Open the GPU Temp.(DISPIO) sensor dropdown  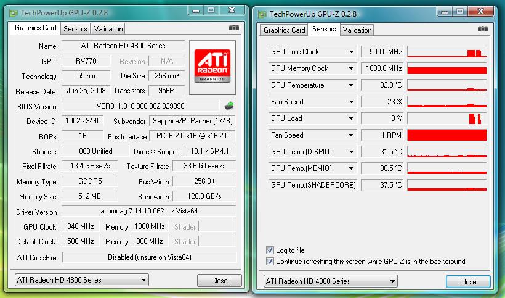point(352,152)
